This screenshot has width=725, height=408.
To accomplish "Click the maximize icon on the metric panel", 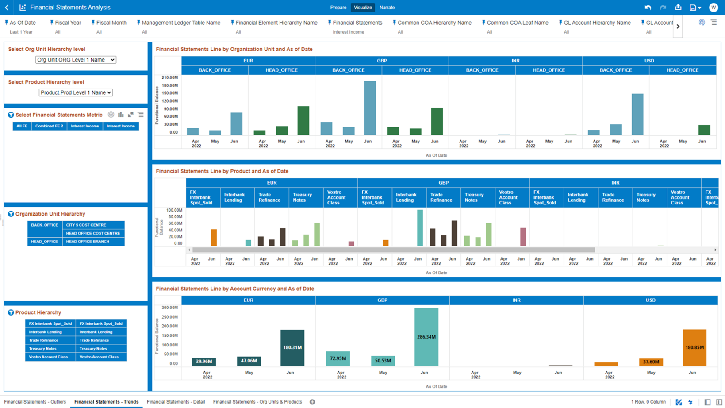I will click(x=130, y=114).
